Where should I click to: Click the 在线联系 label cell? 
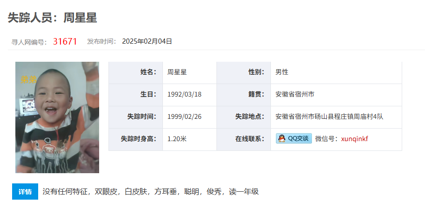(x=250, y=139)
